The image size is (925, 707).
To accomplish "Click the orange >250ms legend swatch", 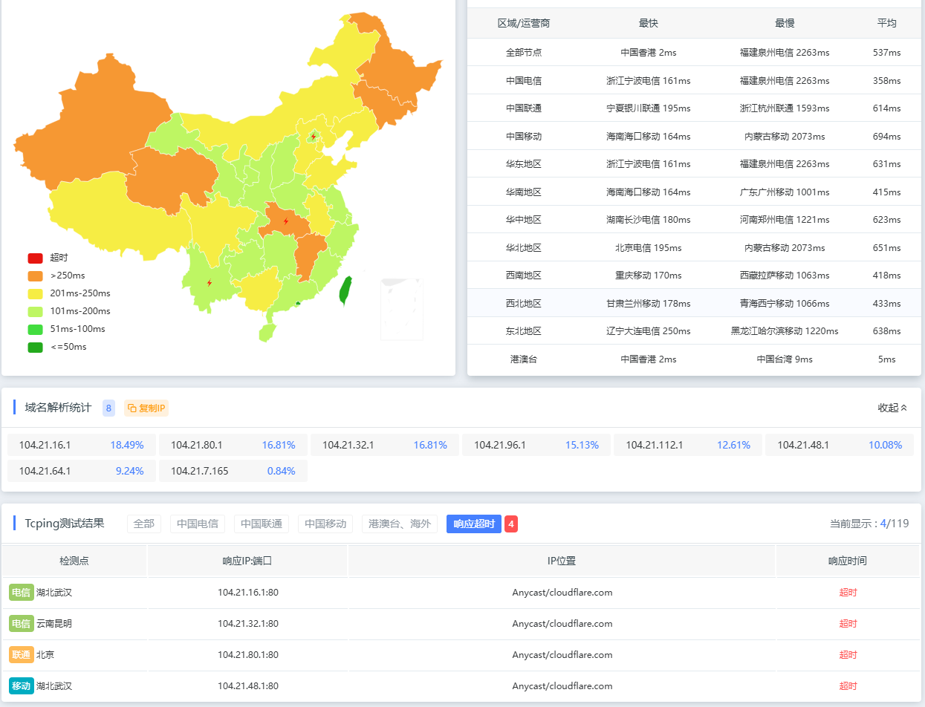I will point(36,276).
